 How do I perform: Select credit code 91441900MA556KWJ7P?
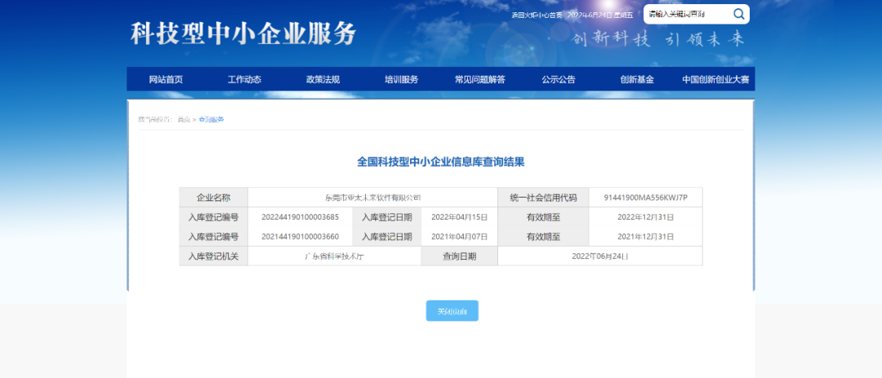pos(646,198)
